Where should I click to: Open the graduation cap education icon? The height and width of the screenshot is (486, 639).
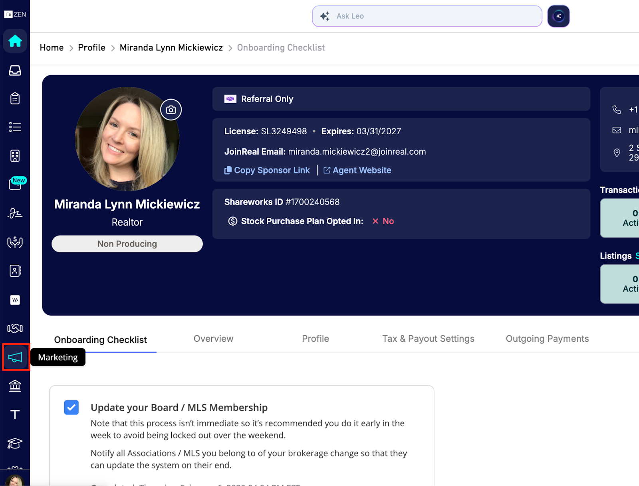pos(15,443)
